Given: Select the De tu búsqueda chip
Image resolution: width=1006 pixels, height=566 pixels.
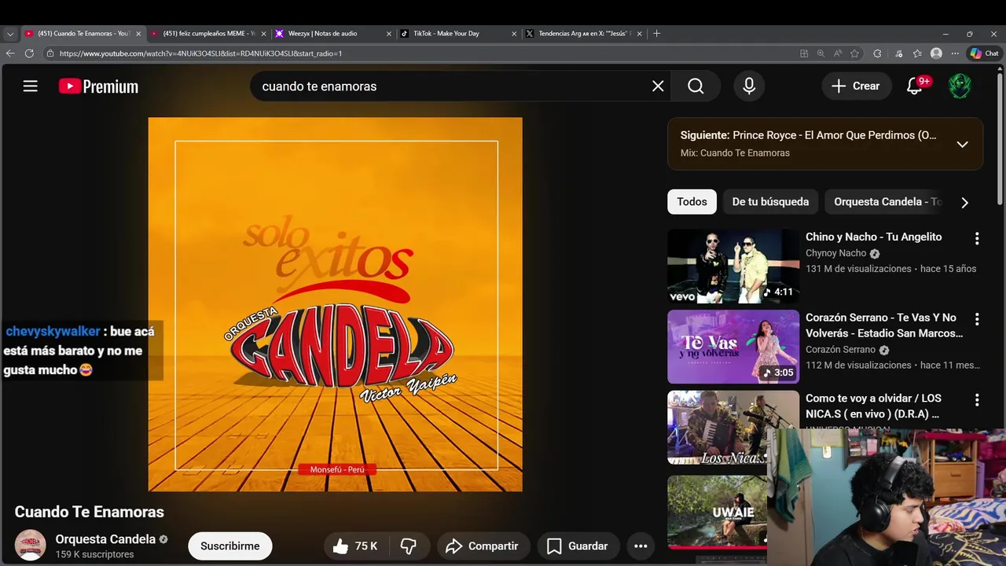Looking at the screenshot, I should click(x=770, y=202).
